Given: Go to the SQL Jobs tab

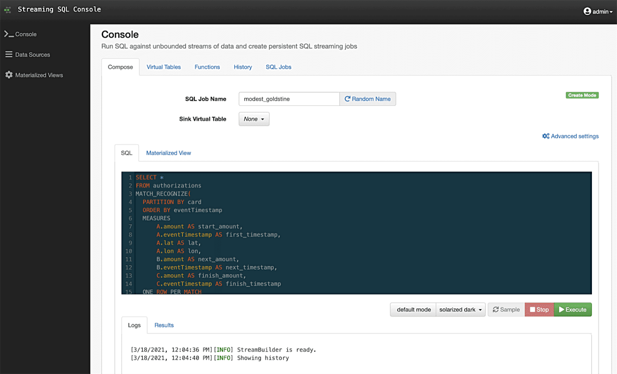Looking at the screenshot, I should click(x=278, y=67).
